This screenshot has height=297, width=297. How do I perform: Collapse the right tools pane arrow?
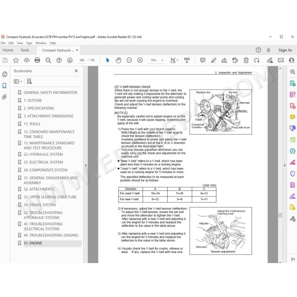[285, 165]
